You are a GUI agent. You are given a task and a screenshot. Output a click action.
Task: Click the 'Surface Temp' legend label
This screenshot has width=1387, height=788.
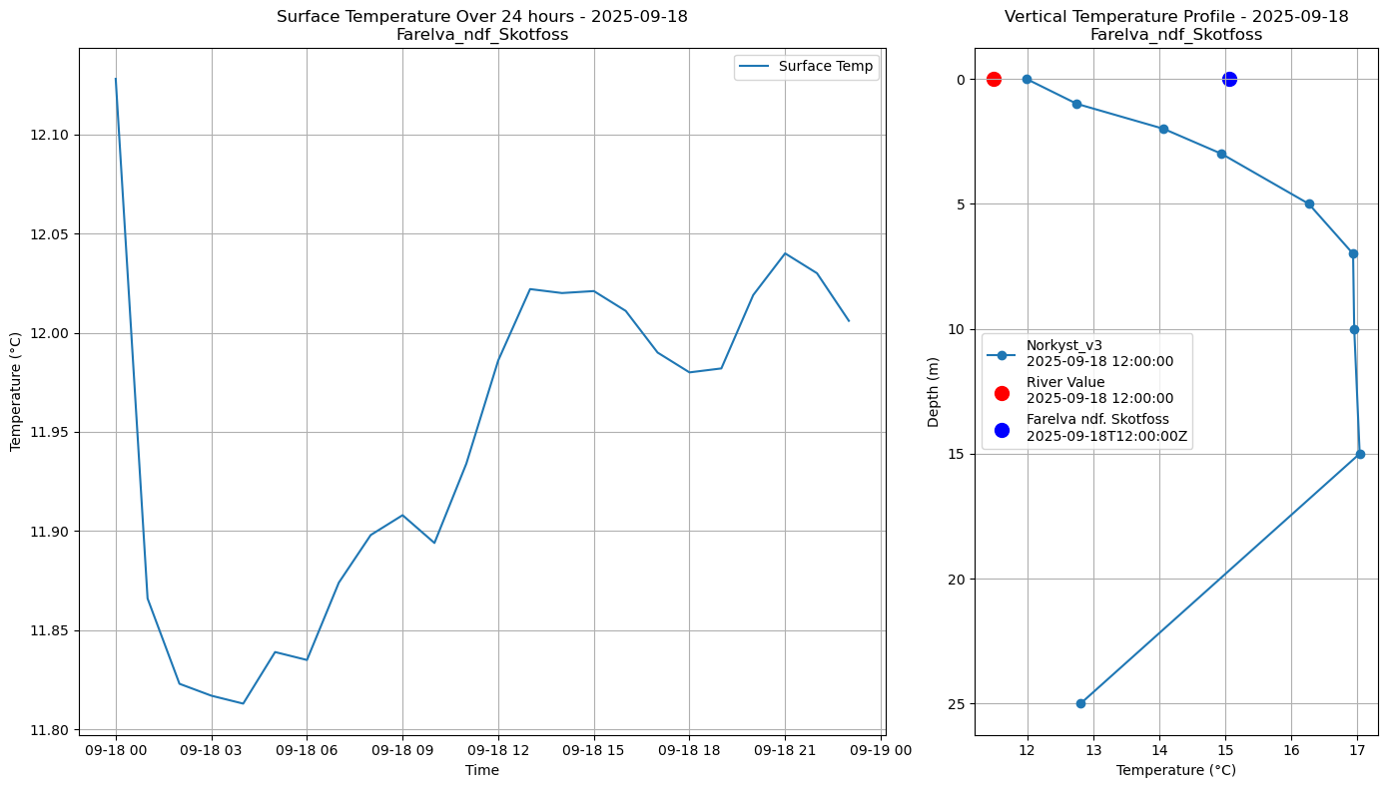click(x=828, y=67)
